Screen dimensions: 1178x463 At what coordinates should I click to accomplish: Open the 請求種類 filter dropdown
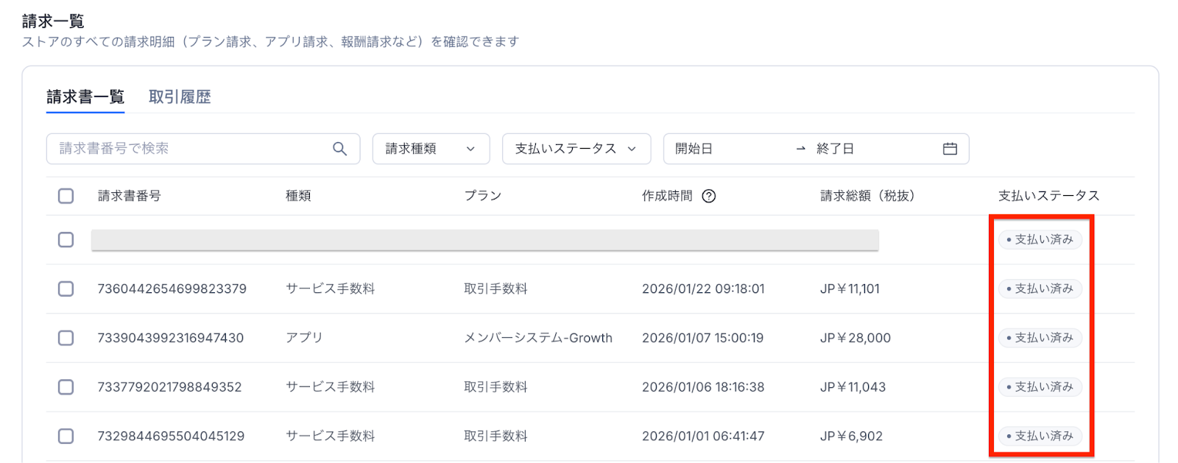coord(431,149)
